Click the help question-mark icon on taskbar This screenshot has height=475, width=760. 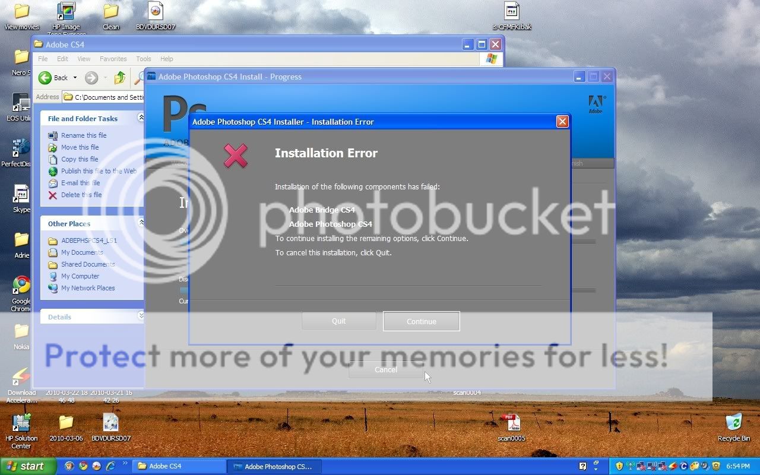(x=583, y=466)
